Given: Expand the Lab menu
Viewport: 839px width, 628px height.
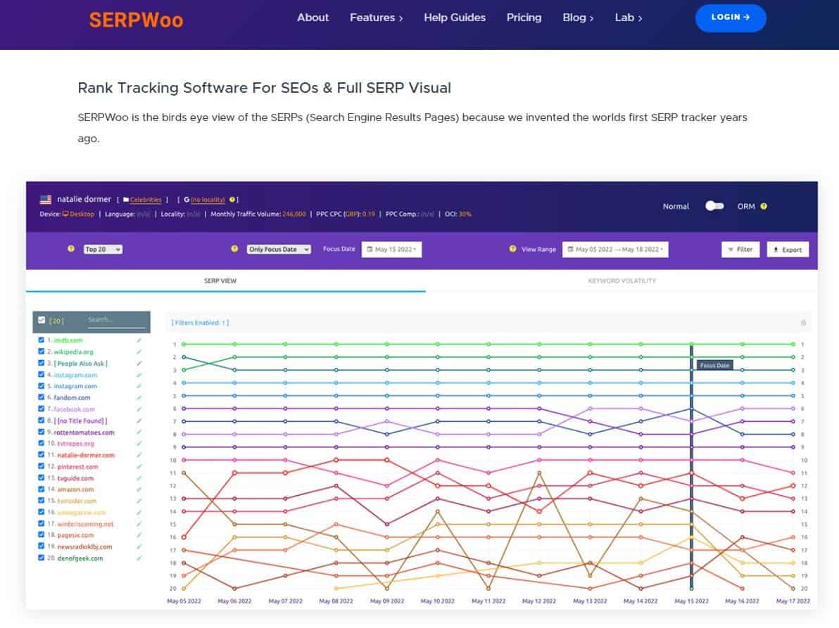Looking at the screenshot, I should click(x=628, y=18).
